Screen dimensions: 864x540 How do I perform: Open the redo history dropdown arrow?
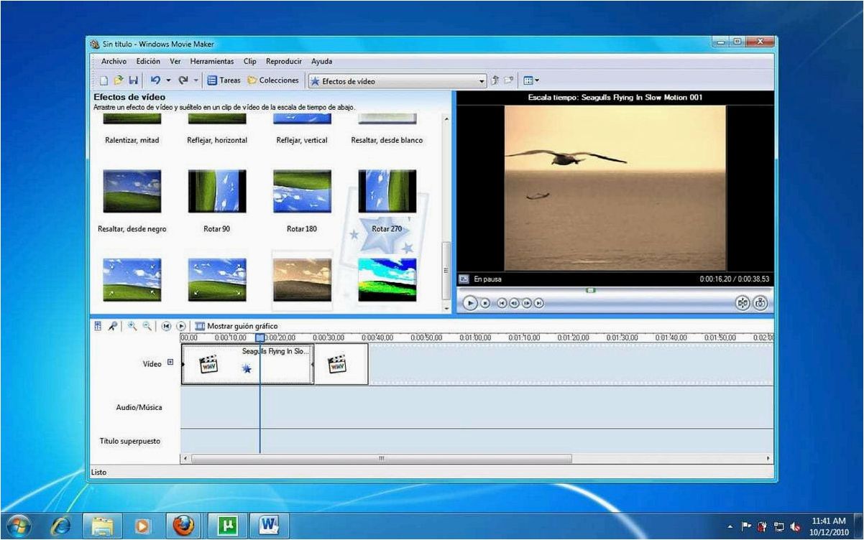[x=196, y=81]
